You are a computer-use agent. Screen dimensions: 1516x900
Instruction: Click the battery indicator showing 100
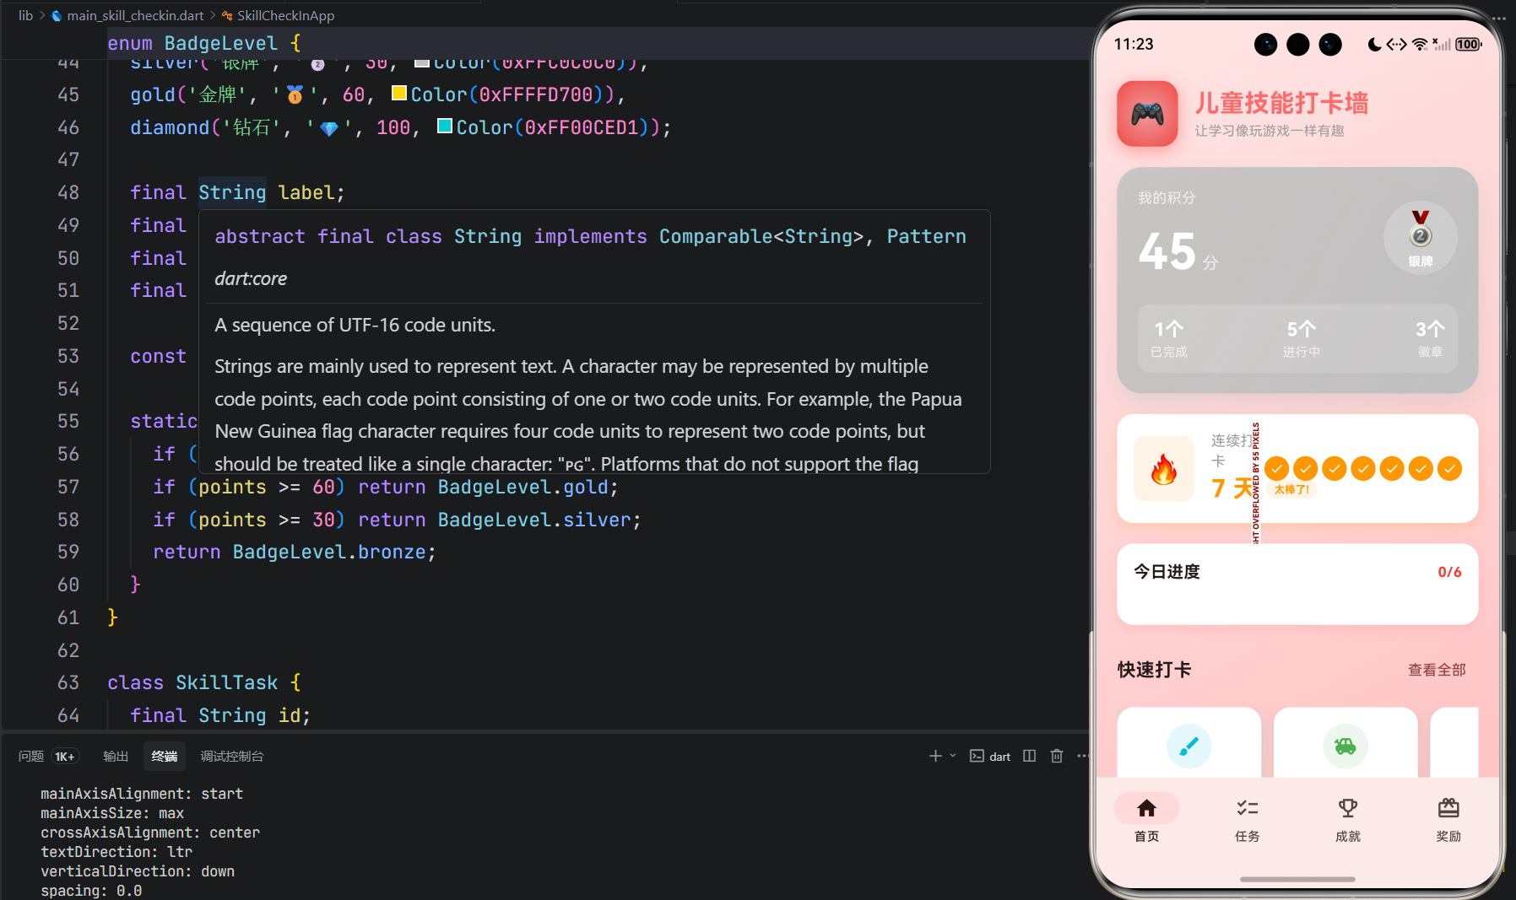(x=1468, y=44)
